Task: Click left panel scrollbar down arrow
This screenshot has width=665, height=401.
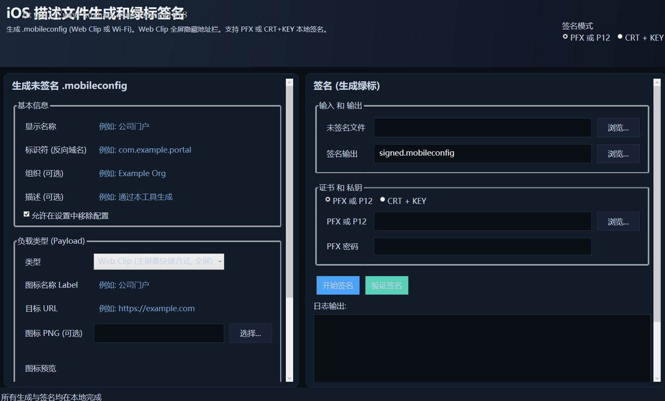Action: tap(289, 378)
